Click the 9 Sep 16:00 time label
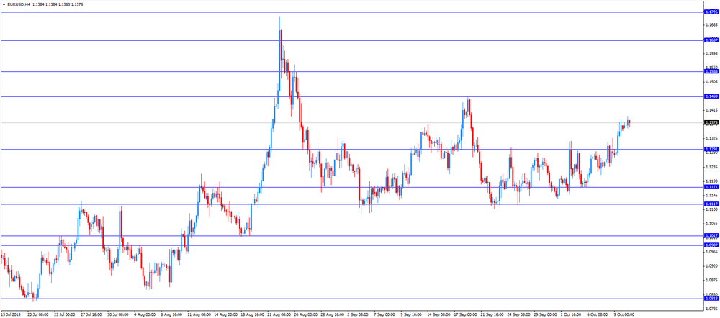The height and width of the screenshot is (318, 720). coord(413,315)
